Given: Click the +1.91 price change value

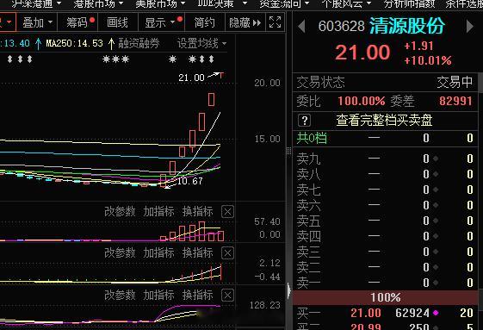Looking at the screenshot, I should (x=418, y=46).
